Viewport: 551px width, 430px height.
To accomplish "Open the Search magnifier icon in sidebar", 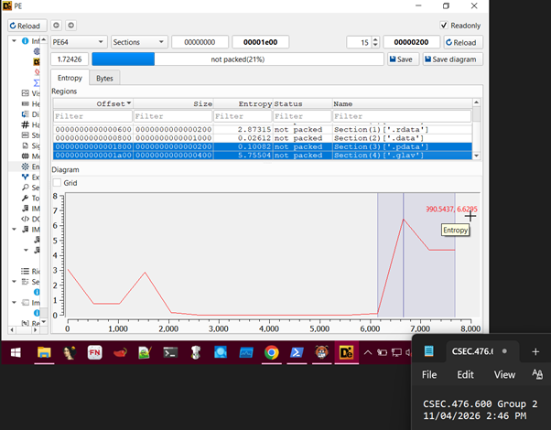I will (x=26, y=188).
